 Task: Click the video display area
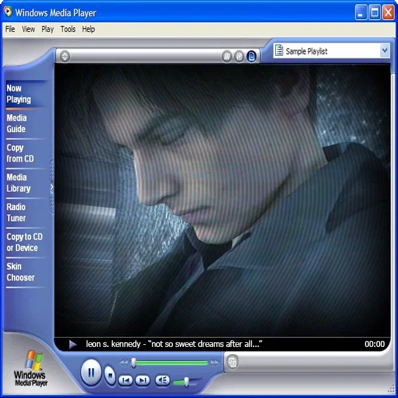tap(222, 200)
